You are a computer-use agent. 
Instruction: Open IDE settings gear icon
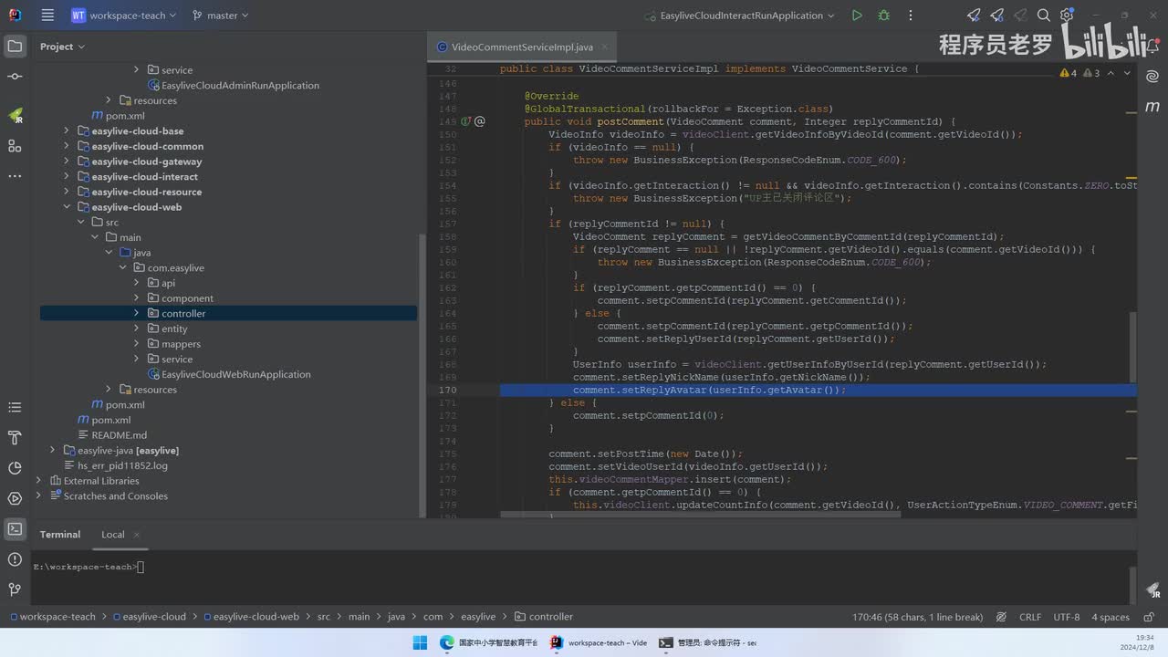pos(1067,16)
